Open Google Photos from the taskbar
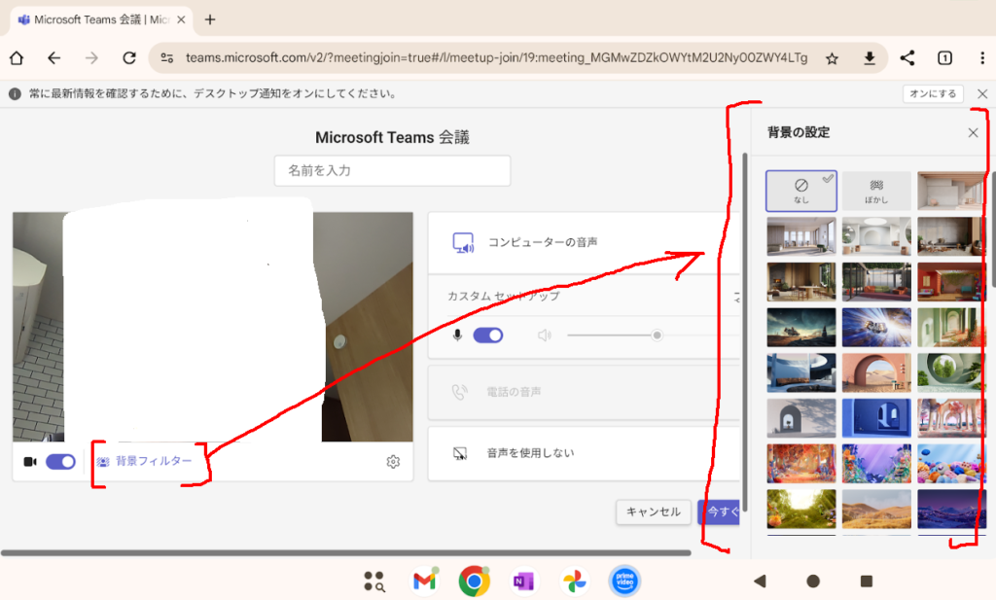996x600 pixels. pos(574,581)
